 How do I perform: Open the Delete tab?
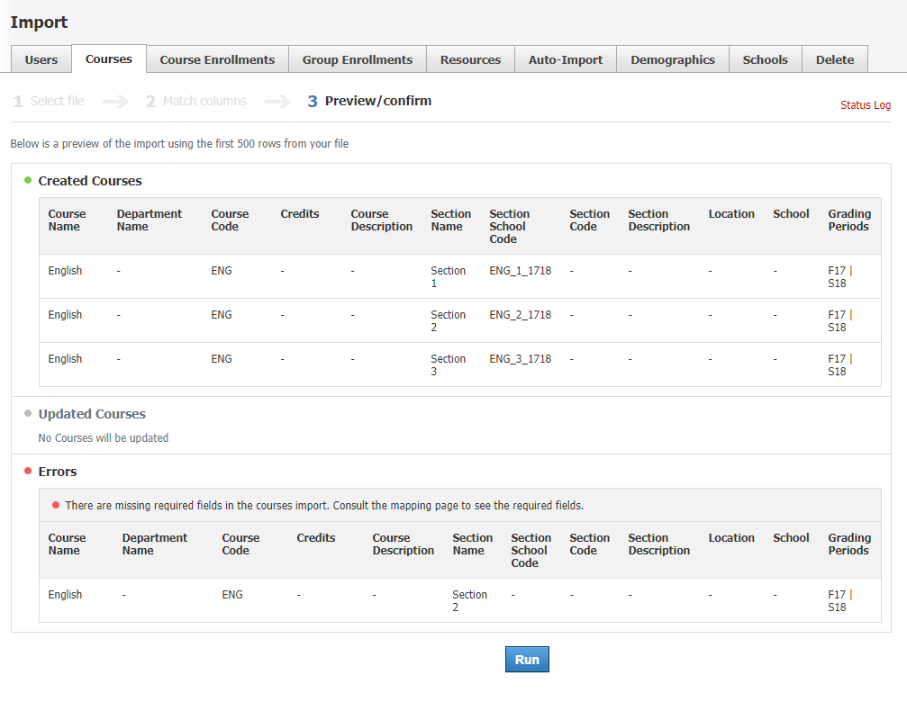point(834,59)
